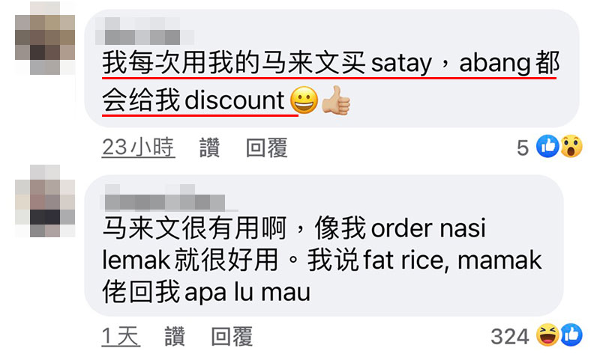The image size is (600, 357).
Task: Click the blue like reaction icon on the first comment
Action: coord(547,146)
